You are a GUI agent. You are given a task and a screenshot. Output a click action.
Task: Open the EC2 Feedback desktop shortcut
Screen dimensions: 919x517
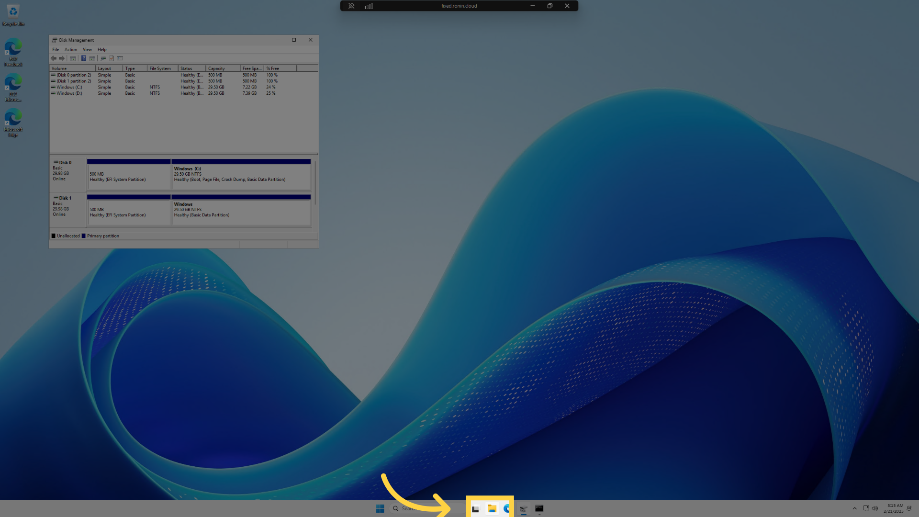(13, 52)
